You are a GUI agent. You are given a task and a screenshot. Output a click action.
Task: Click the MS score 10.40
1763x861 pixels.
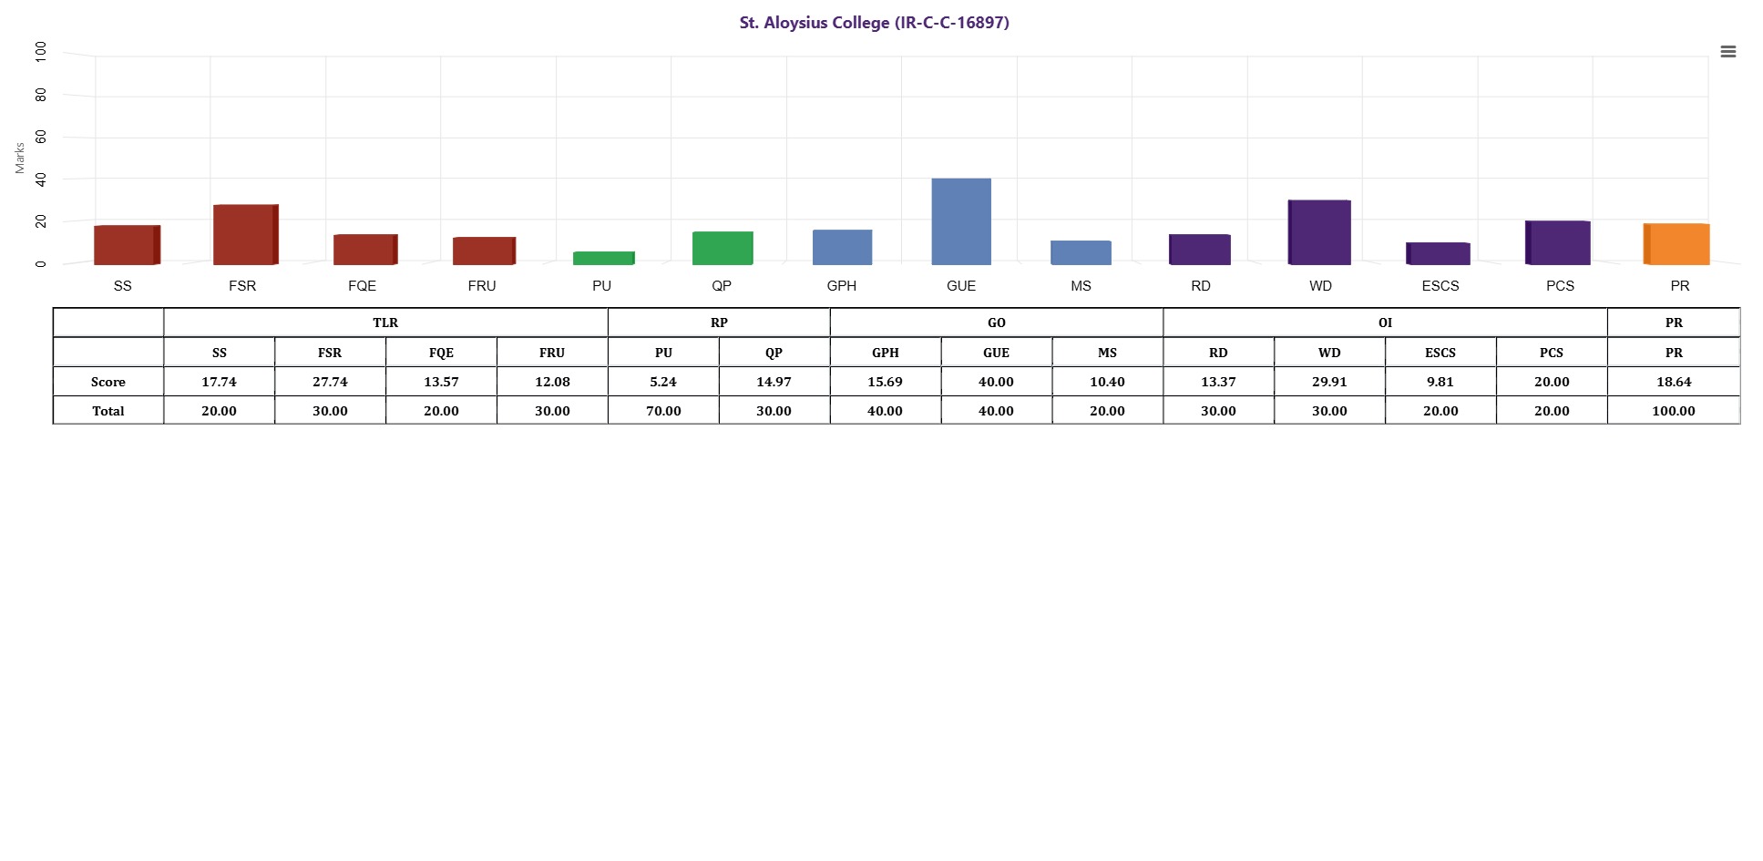1108,382
